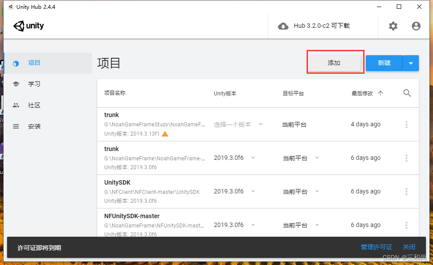Screen dimensions: 433x265
Task: Click the 许可证即将到期 notification text
Action: pos(39,248)
